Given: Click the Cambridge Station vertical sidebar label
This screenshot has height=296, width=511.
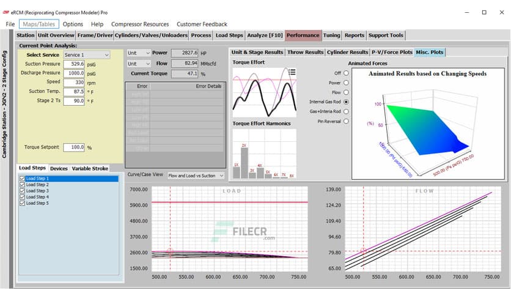Looking at the screenshot, I should 4,105.
